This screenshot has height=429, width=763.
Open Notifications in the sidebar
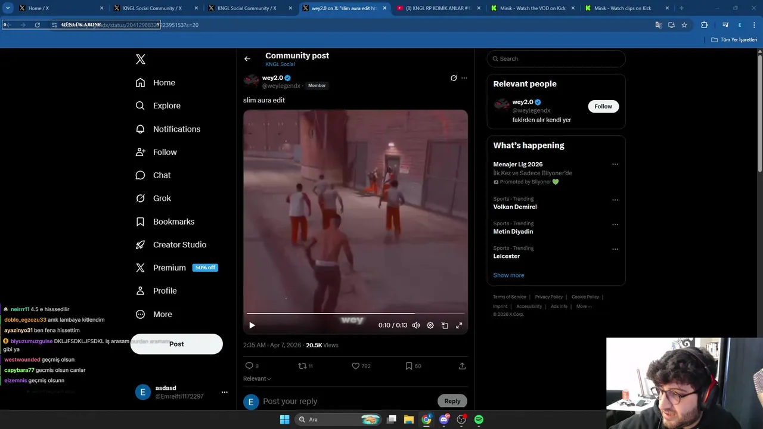(168, 129)
